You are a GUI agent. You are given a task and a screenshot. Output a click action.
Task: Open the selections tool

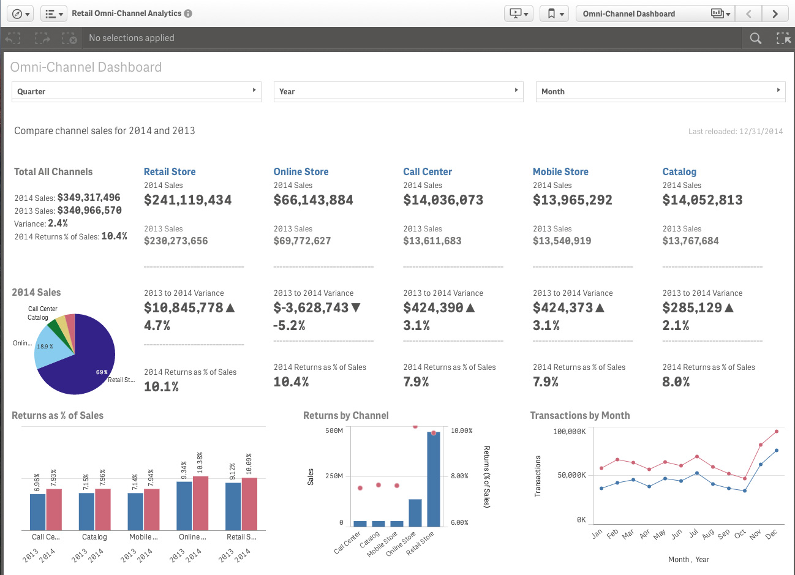click(783, 38)
